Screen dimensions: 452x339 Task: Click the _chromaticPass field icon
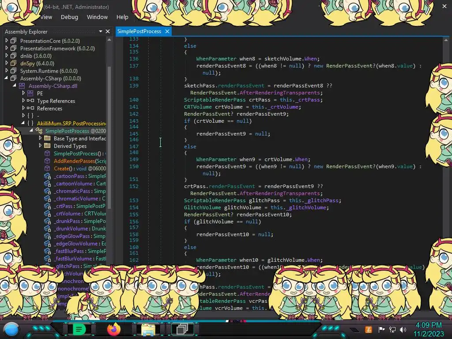coord(47,191)
